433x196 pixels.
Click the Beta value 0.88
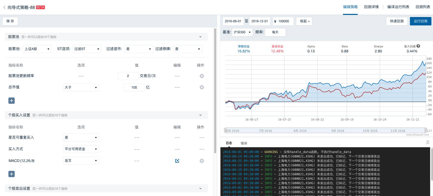pos(345,51)
